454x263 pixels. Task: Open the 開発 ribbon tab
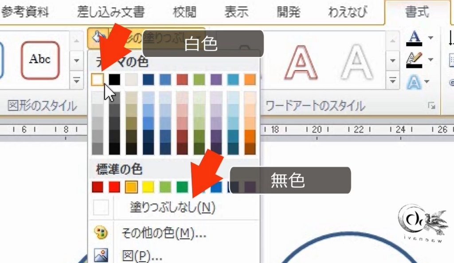tap(288, 12)
